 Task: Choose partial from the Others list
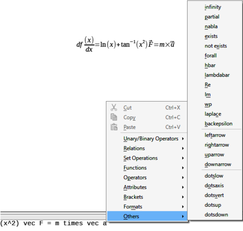click(x=212, y=17)
